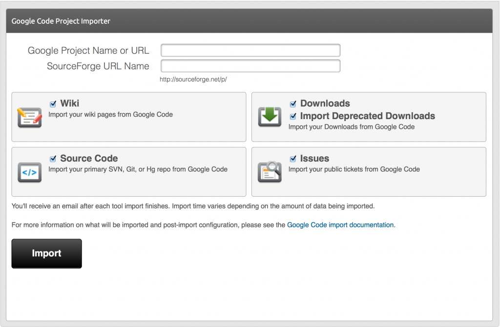
Task: Click the Source Code brackets icon
Action: pos(29,172)
